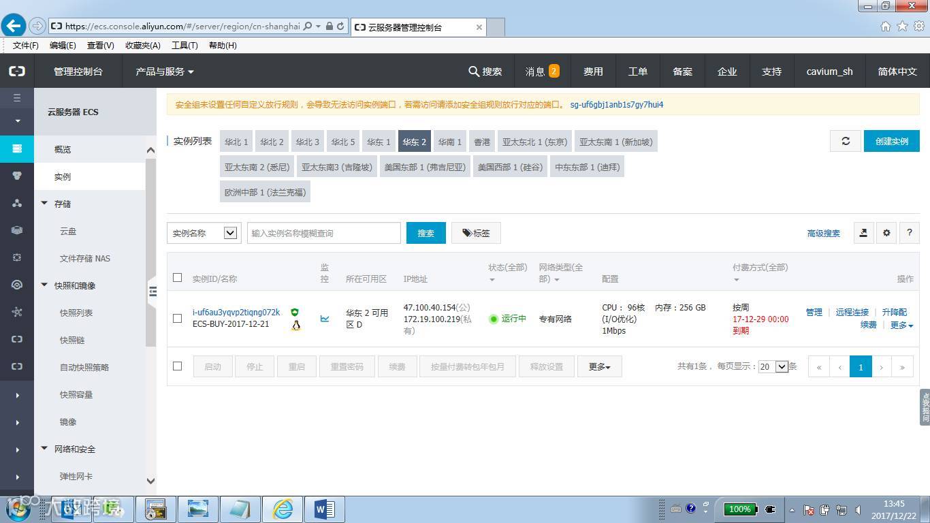Select the highlighted ECS server icon in sidebar
Screen dimensions: 930x523
(x=17, y=148)
